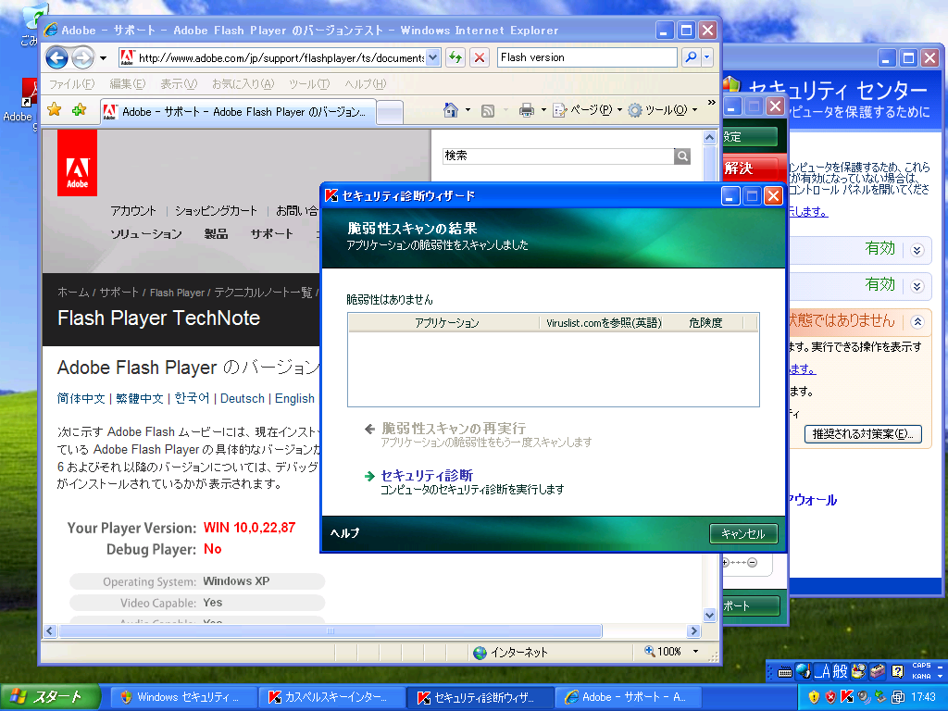Open the お気に入り(A) menu
This screenshot has height=711, width=948.
point(243,84)
